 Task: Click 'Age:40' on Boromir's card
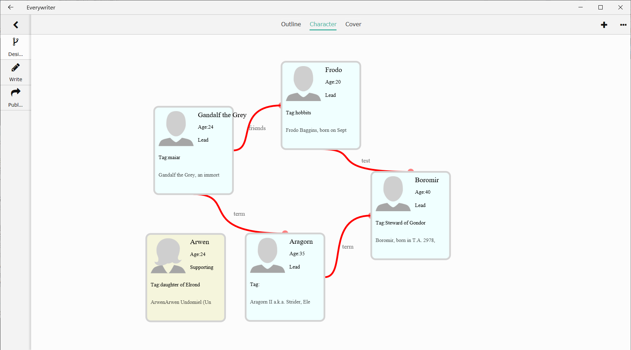tap(423, 192)
